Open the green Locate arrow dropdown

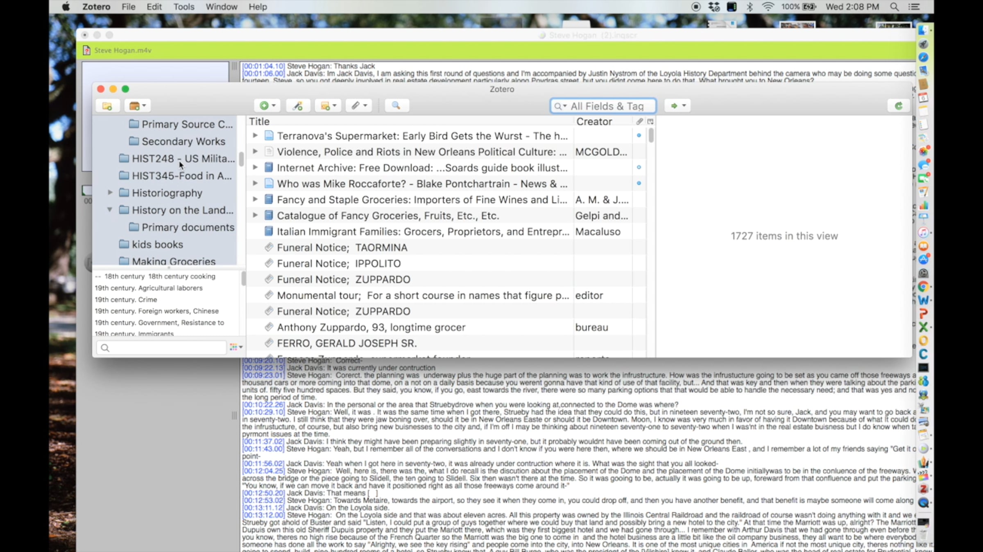(x=677, y=106)
